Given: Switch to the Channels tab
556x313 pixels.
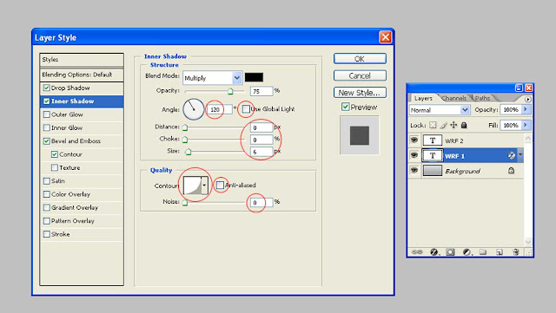Looking at the screenshot, I should pyautogui.click(x=453, y=98).
